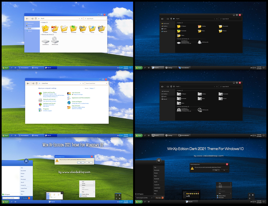Click the Uninstall a program link

47,111
